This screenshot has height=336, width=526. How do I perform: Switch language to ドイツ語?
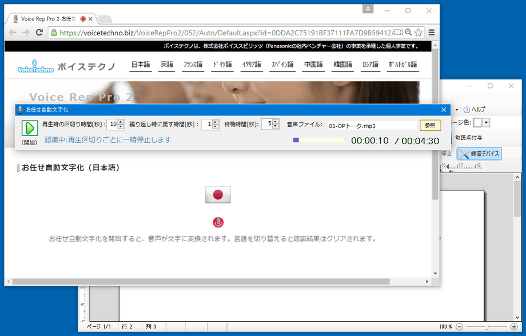222,65
